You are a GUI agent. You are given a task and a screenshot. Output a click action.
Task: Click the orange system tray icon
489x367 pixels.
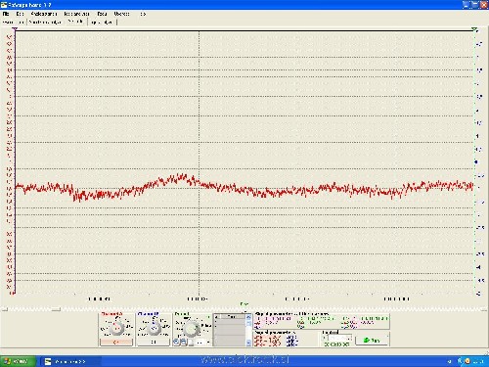click(x=467, y=361)
